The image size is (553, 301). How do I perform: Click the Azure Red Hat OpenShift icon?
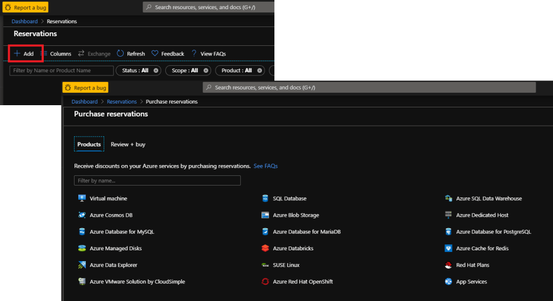click(265, 282)
